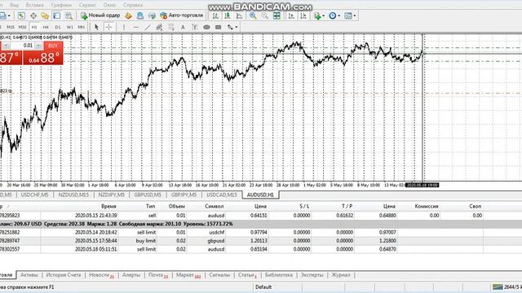The width and height of the screenshot is (522, 293).
Task: Click the 0.01 volume input field
Action: point(22,46)
